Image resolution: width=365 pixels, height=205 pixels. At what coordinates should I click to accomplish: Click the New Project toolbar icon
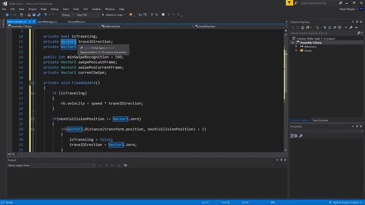(x=22, y=15)
